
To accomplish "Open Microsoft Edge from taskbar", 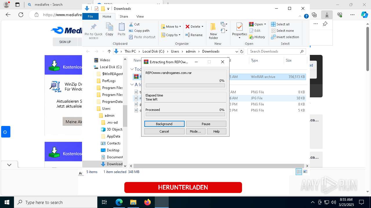I will pos(119,202).
